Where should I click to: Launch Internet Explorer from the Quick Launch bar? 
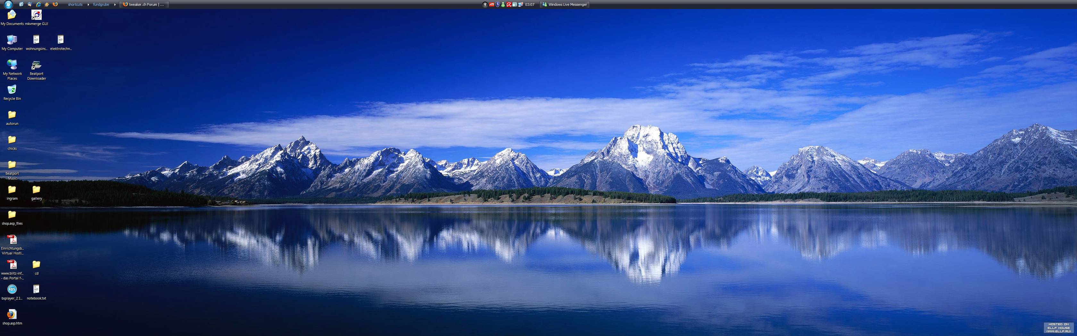[x=38, y=4]
